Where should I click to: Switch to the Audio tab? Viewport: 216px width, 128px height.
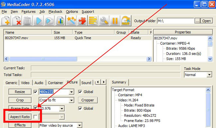[39, 83]
